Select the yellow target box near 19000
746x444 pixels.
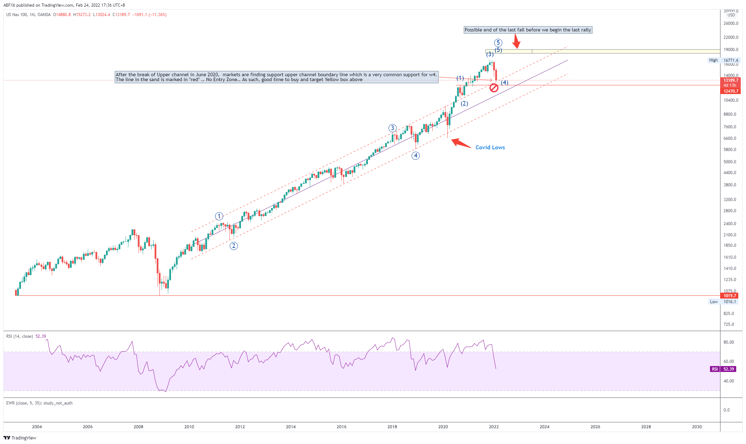click(603, 51)
